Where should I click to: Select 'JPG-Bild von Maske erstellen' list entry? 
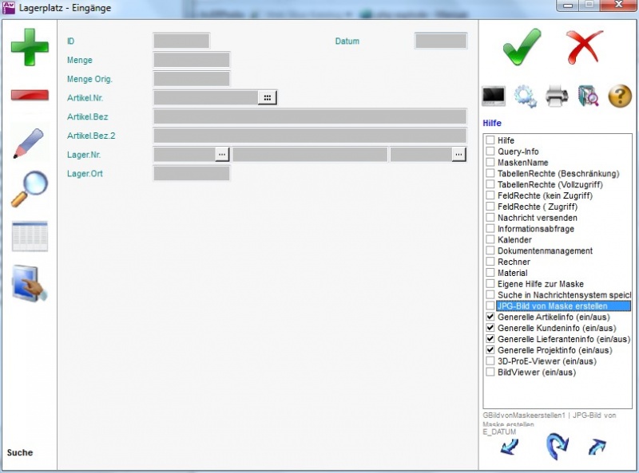pyautogui.click(x=551, y=305)
